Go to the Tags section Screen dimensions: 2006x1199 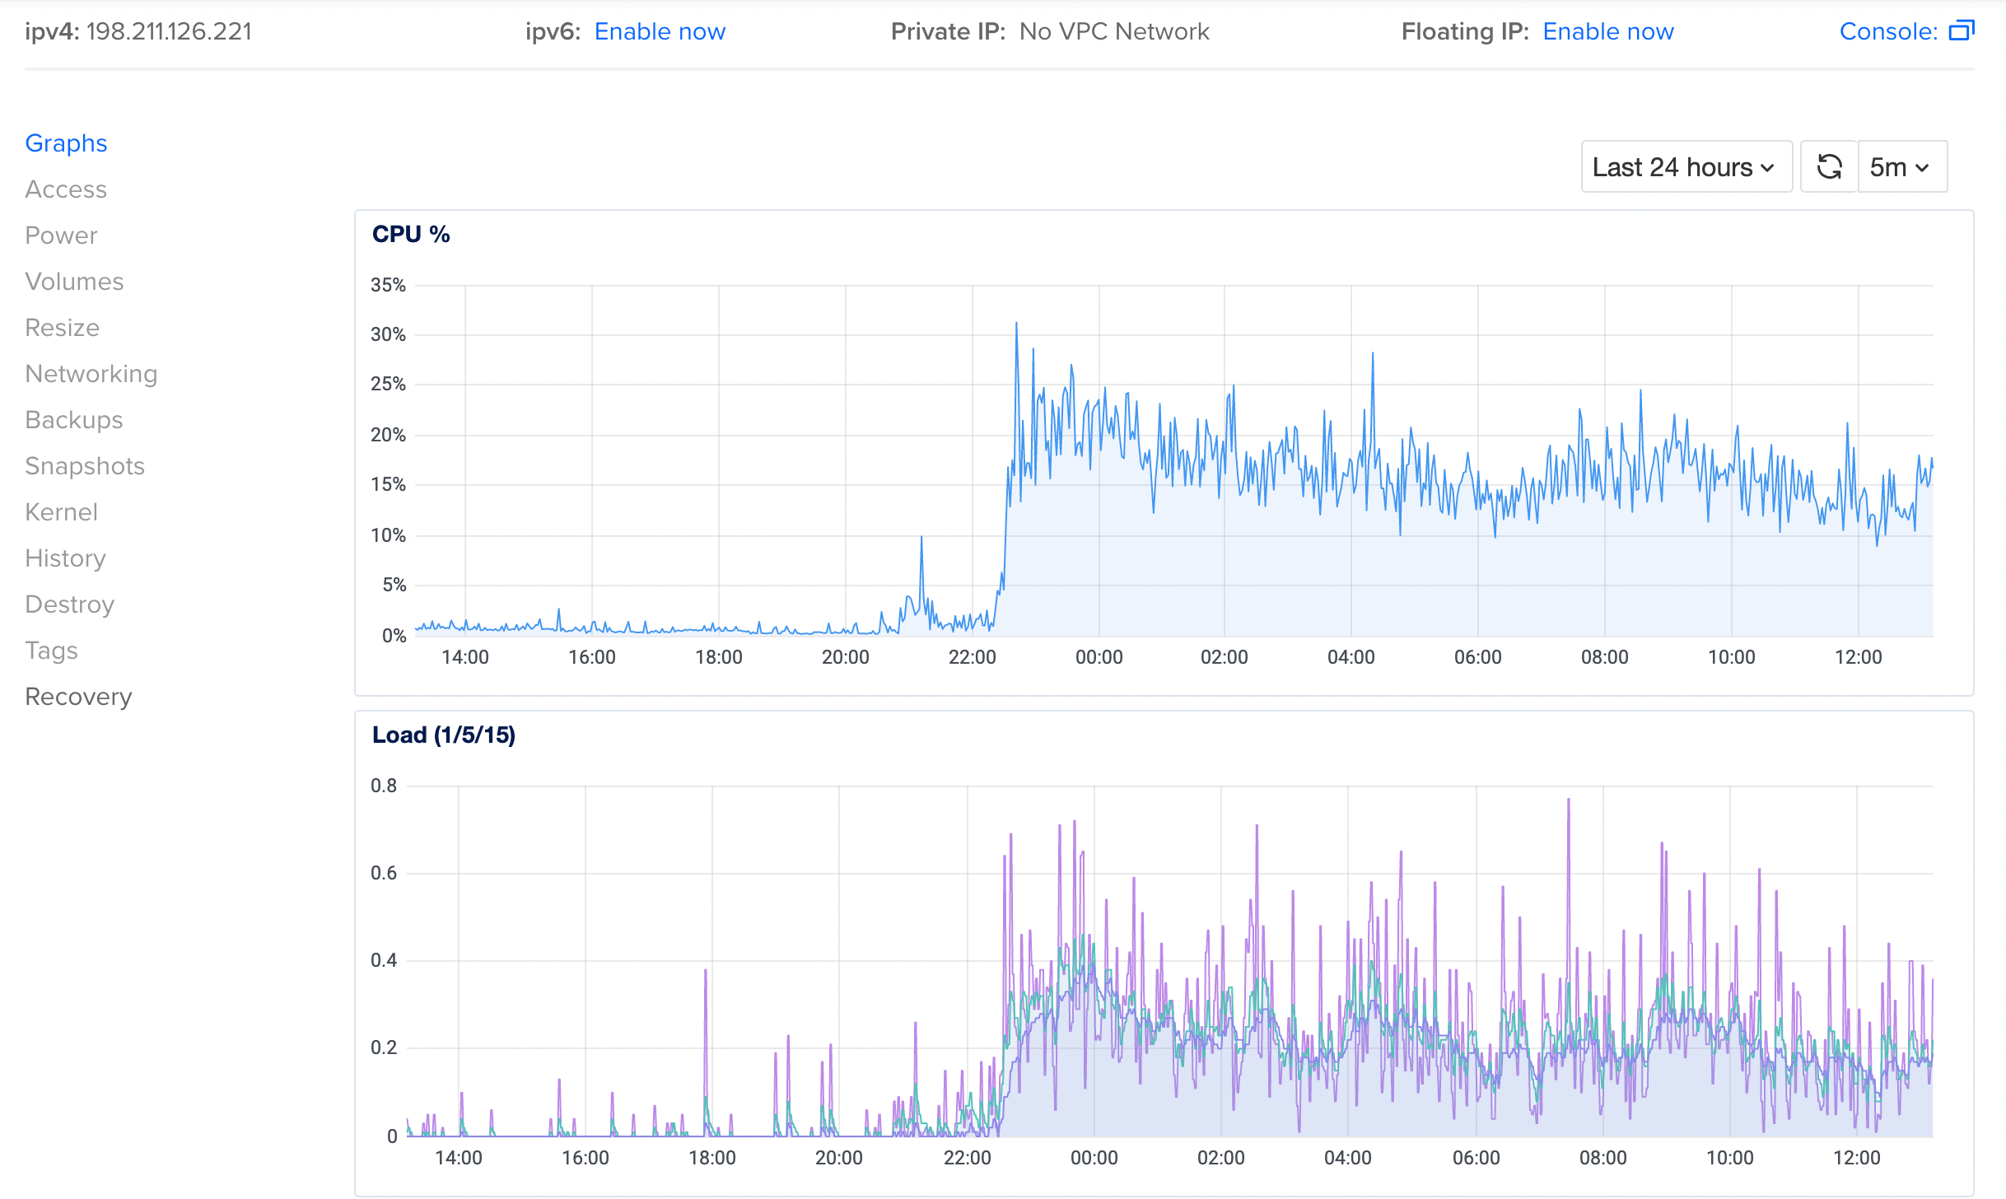[51, 651]
